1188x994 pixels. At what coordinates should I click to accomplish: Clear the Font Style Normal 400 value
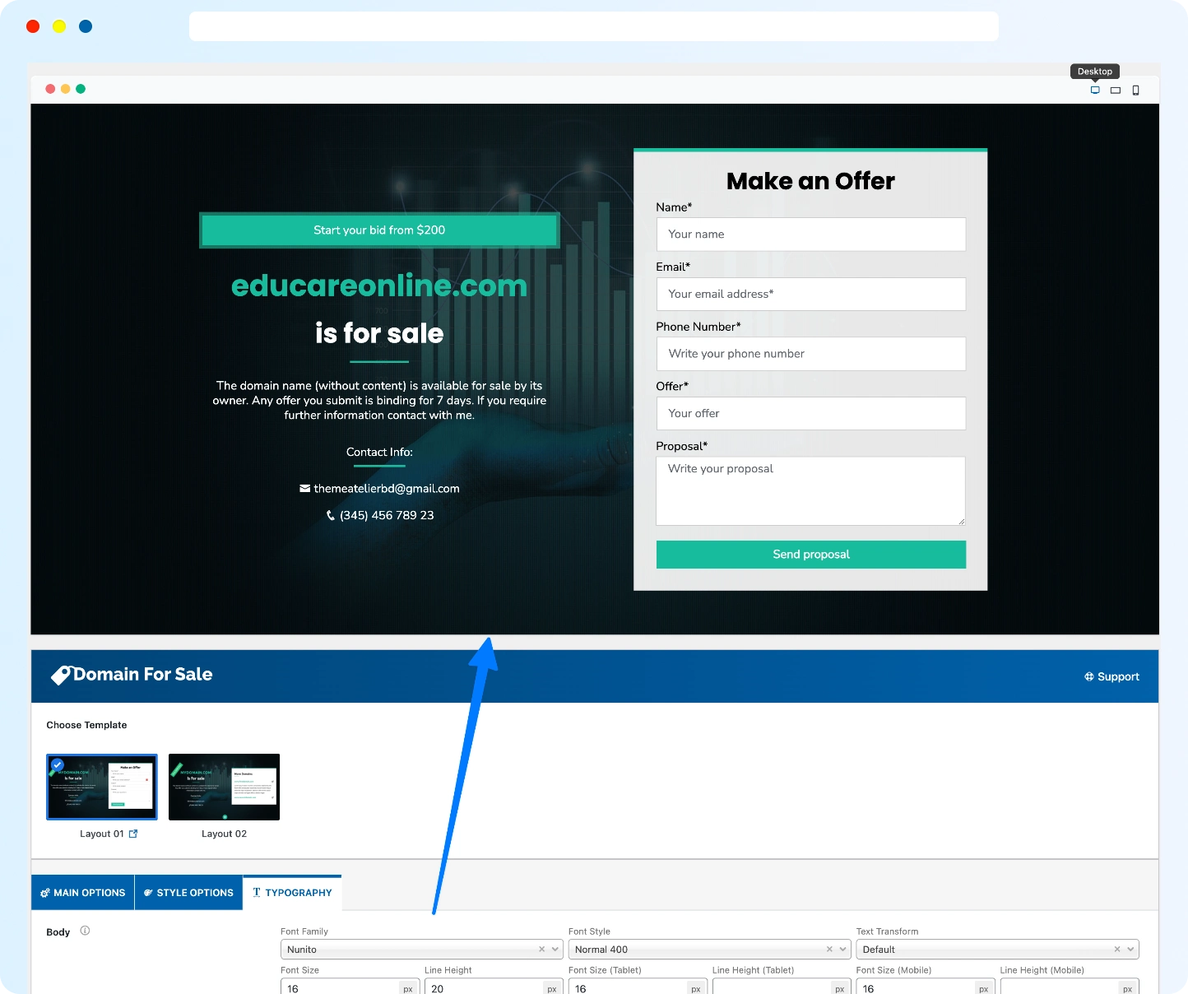pyautogui.click(x=829, y=950)
